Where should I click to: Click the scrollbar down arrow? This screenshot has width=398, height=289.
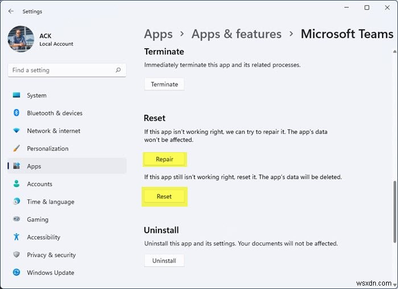click(x=395, y=285)
